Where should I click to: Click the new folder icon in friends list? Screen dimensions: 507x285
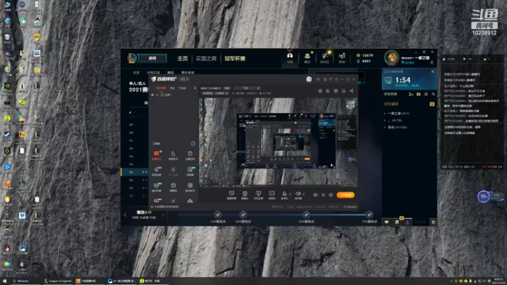click(418, 94)
